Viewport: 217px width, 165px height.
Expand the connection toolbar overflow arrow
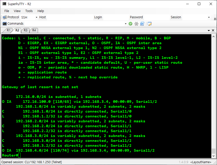pyautogui.click(x=215, y=19)
